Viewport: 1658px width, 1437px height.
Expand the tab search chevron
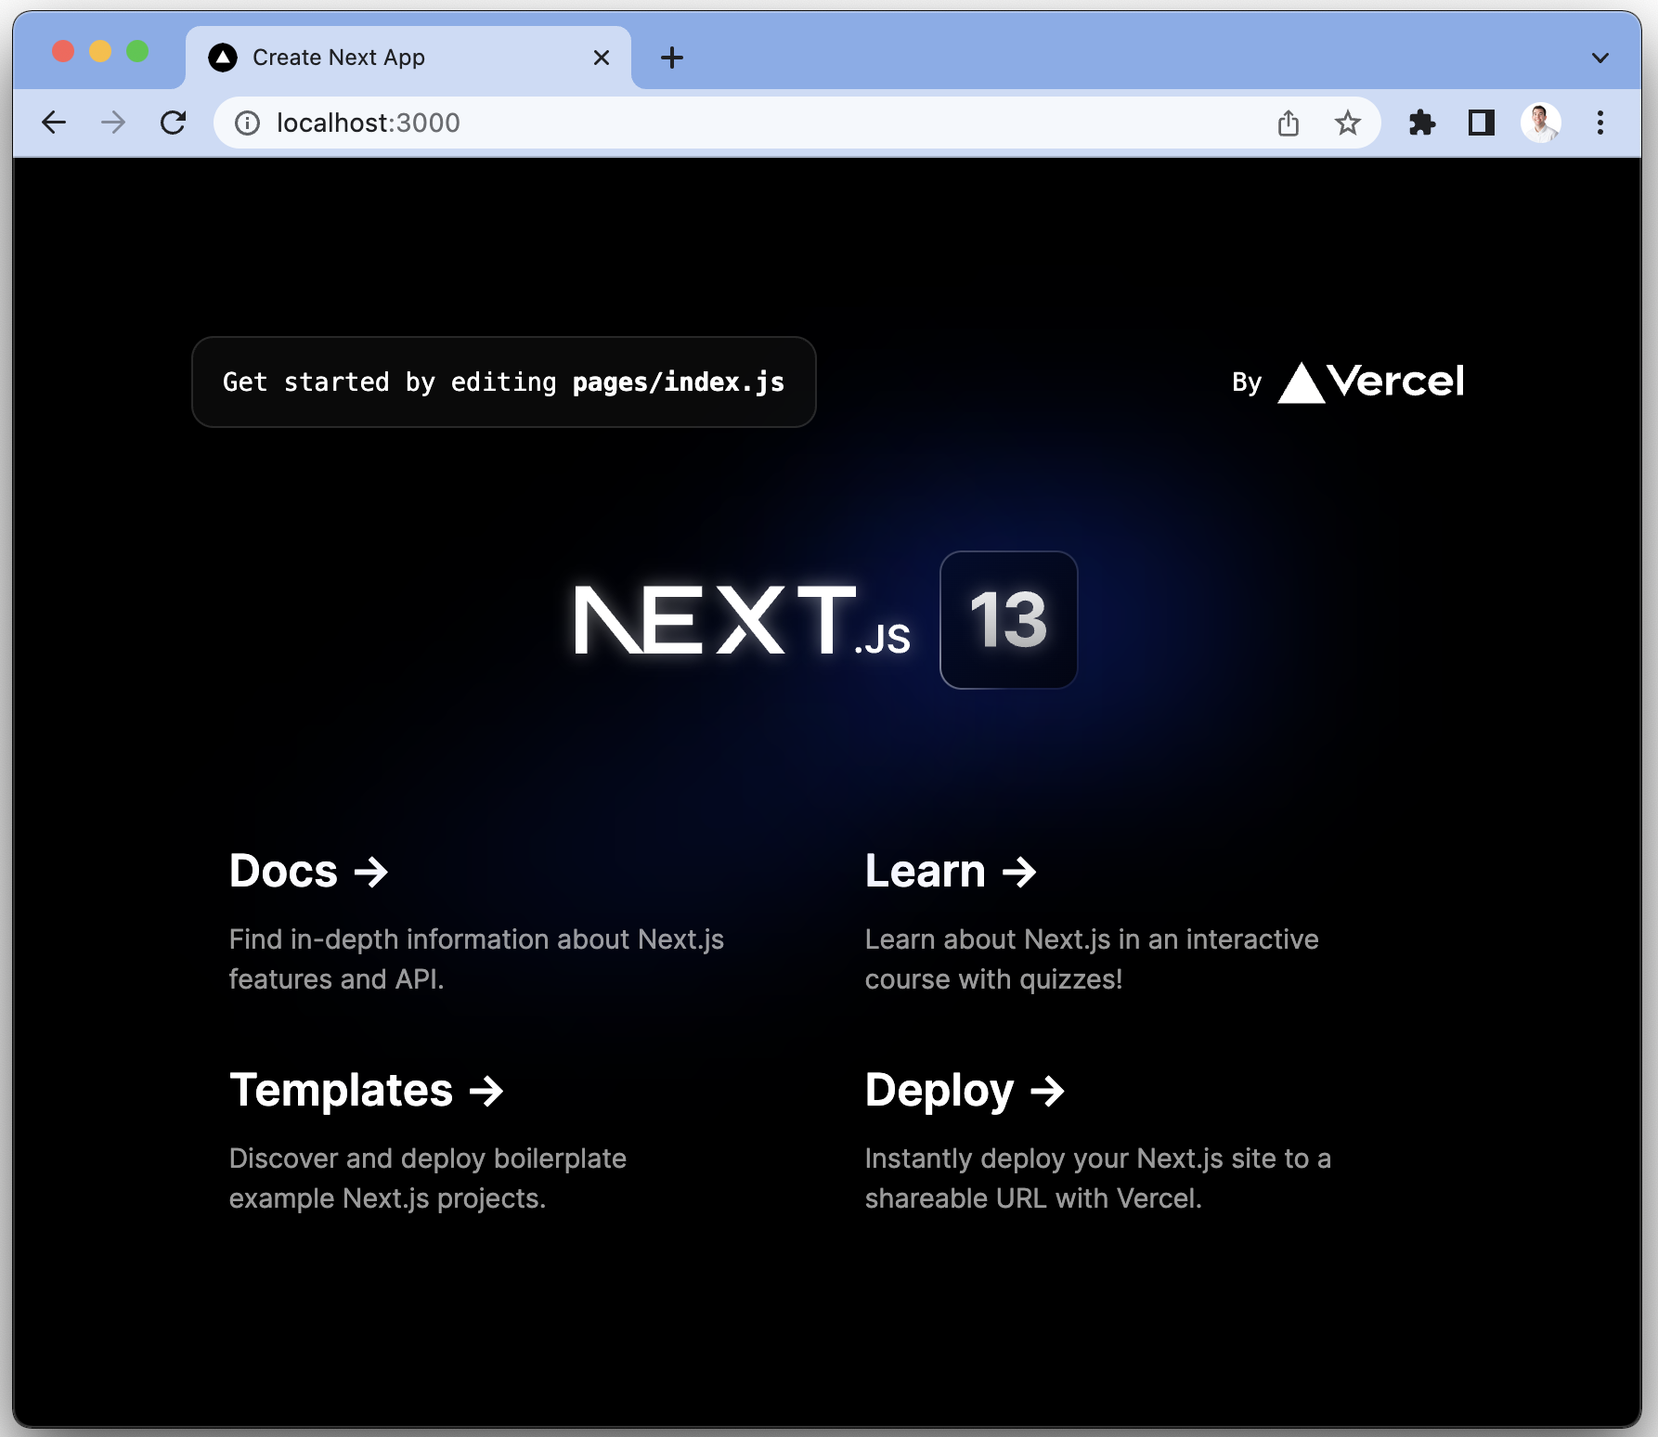point(1600,58)
